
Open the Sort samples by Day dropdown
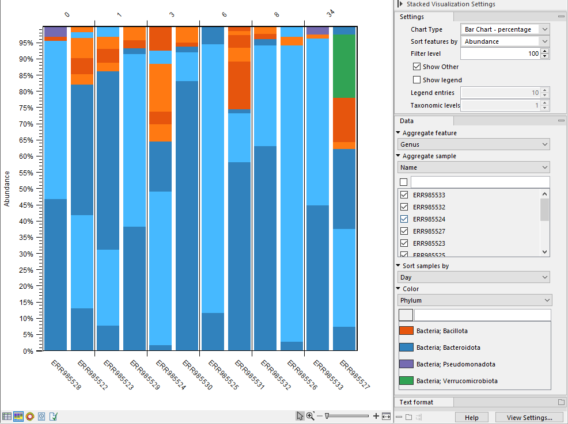tap(474, 277)
